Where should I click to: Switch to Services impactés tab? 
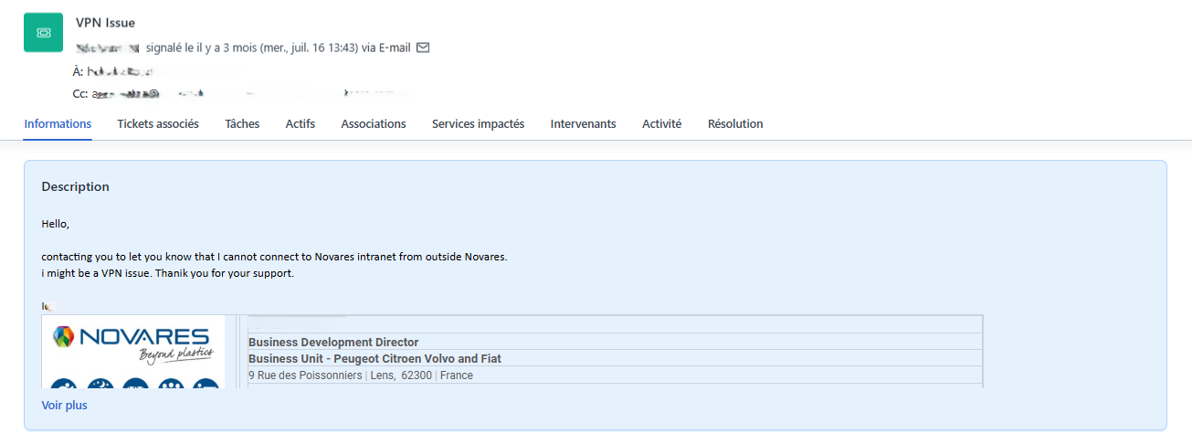pos(478,123)
